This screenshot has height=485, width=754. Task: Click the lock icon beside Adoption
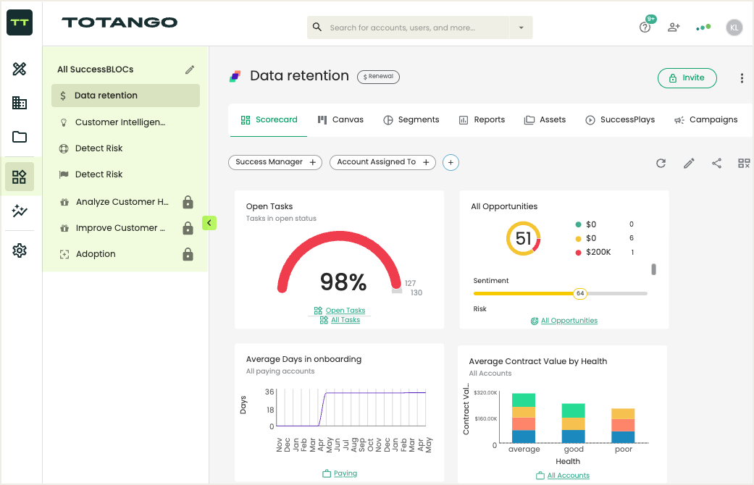[188, 254]
